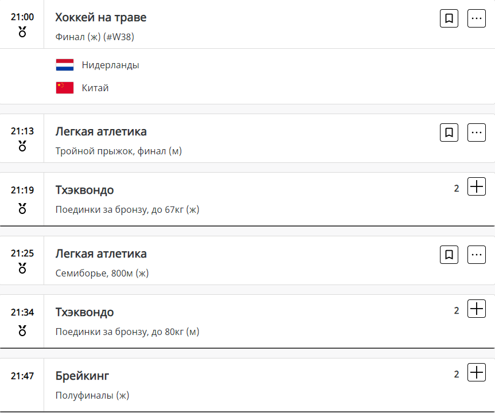Screen dimensions: 495x413
Task: Open the Брейкинг event title
Action: tap(82, 376)
